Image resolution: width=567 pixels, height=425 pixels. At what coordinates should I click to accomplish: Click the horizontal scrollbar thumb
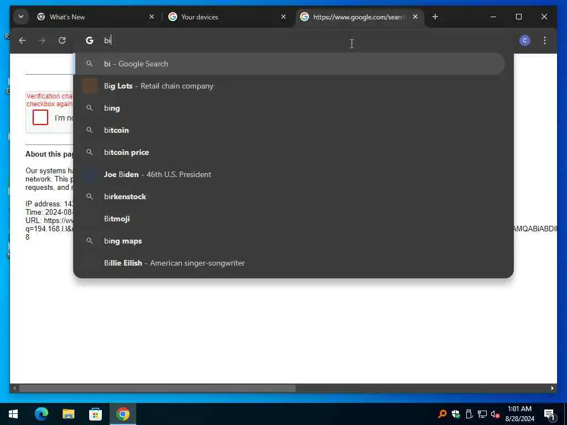(x=157, y=388)
